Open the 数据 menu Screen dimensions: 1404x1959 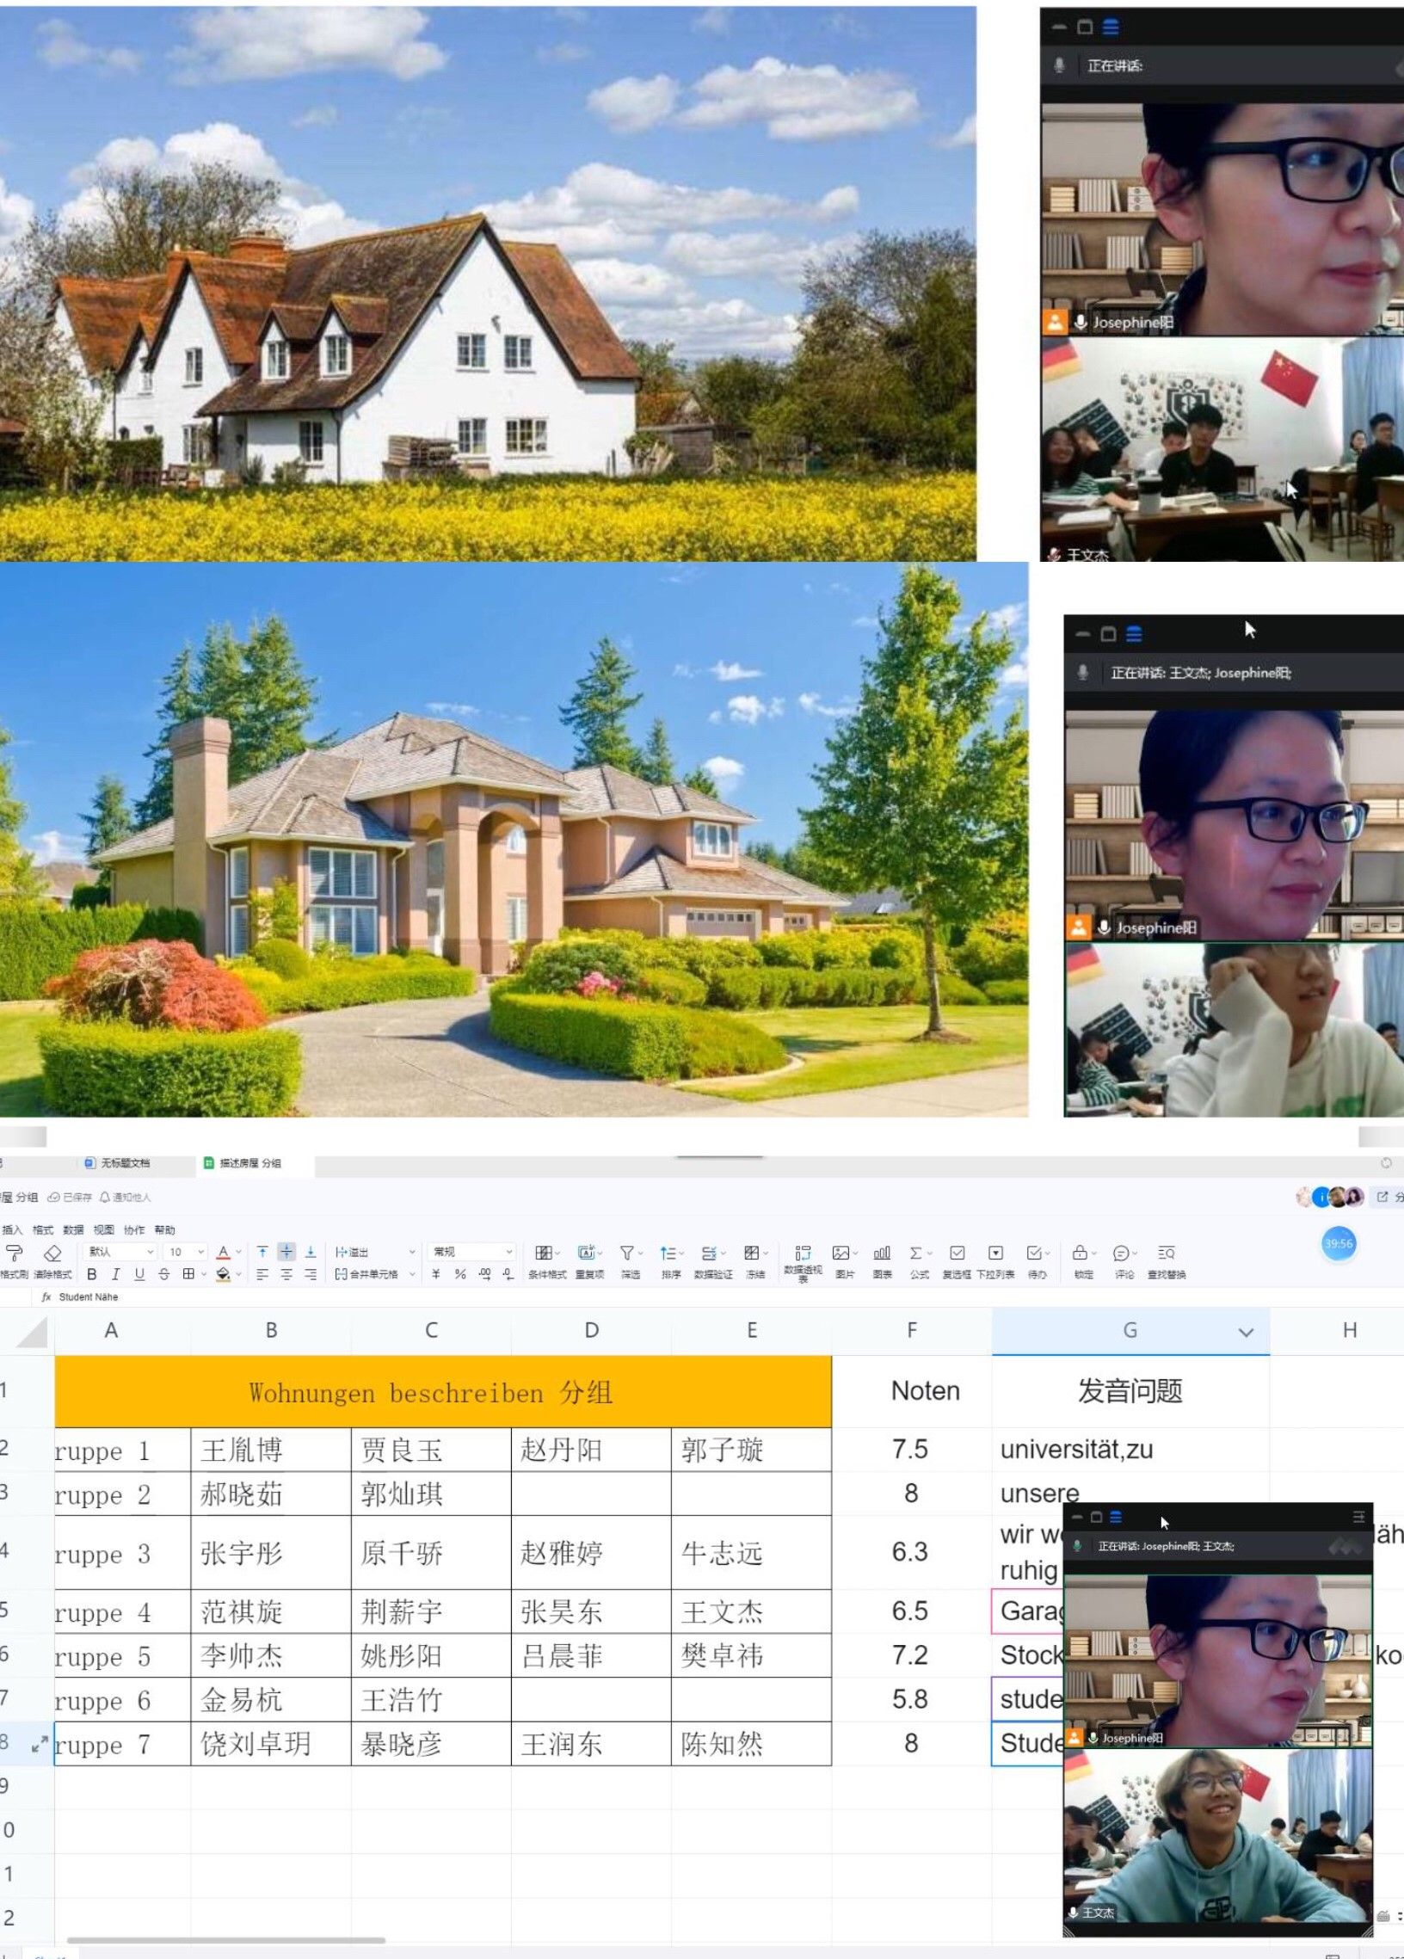tap(73, 1230)
